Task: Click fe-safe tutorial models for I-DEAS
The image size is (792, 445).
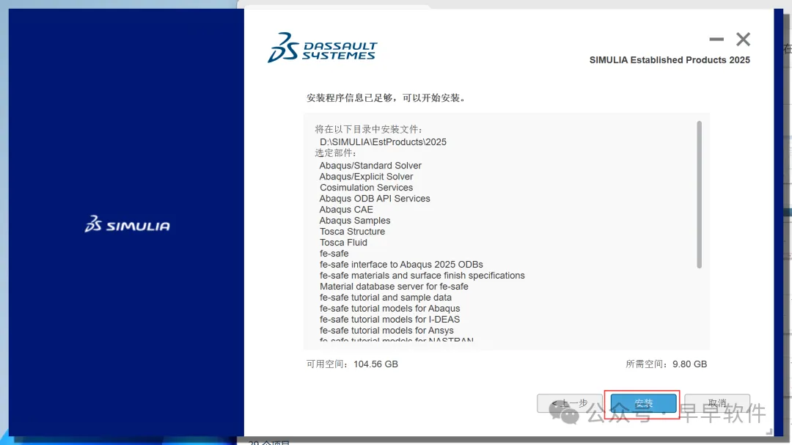Action: 390,320
